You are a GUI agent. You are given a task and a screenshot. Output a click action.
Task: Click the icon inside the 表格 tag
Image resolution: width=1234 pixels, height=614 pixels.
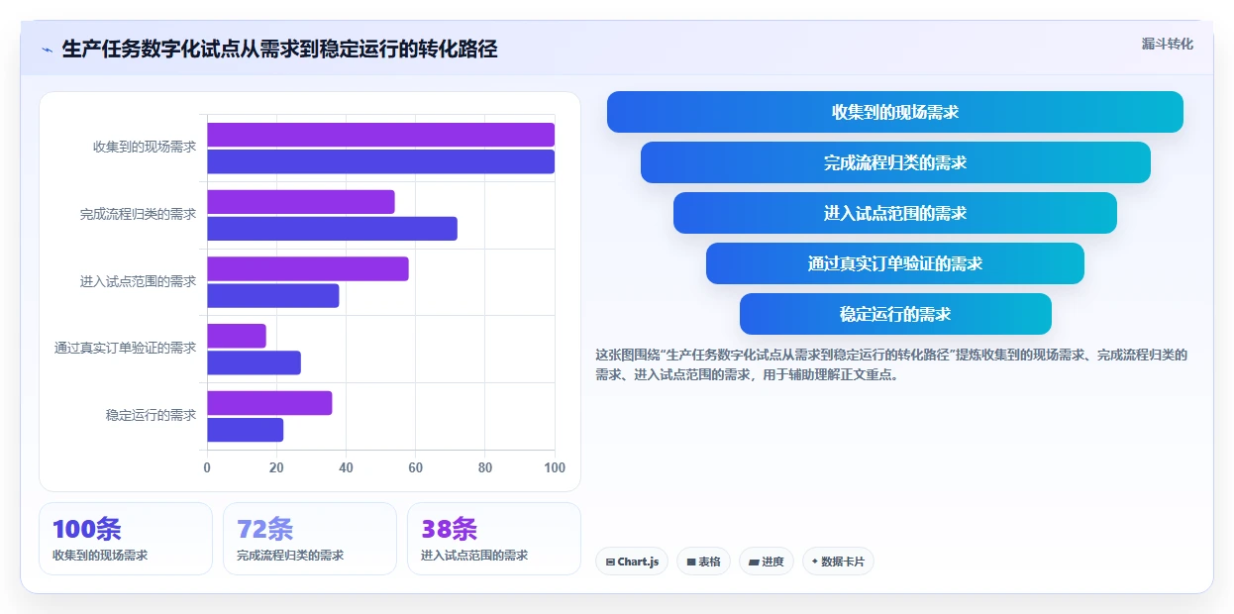pos(691,562)
